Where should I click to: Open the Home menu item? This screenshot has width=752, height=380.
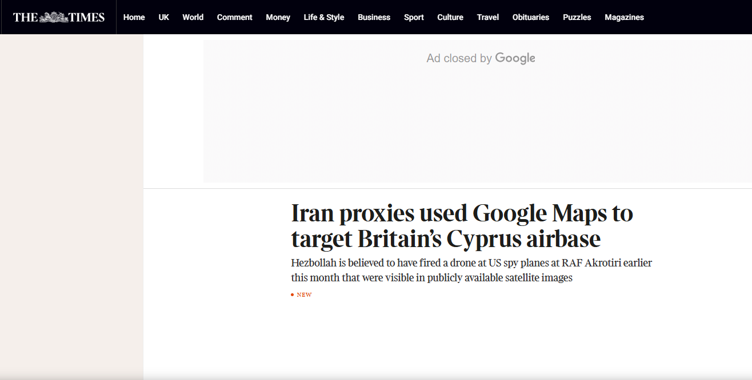(134, 17)
